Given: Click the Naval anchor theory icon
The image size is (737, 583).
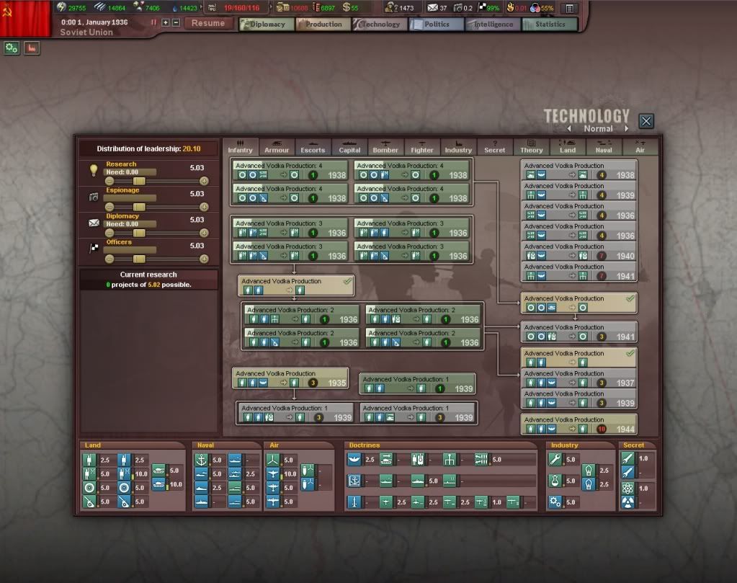Looking at the screenshot, I should (x=202, y=460).
